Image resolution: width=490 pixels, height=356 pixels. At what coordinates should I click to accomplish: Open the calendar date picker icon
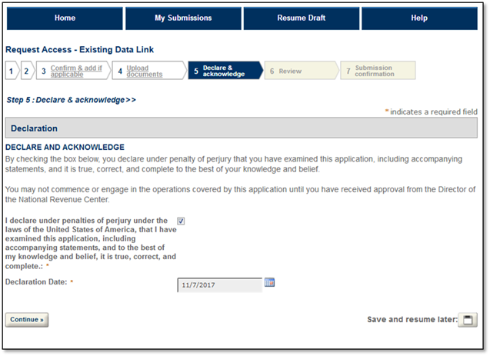click(269, 283)
